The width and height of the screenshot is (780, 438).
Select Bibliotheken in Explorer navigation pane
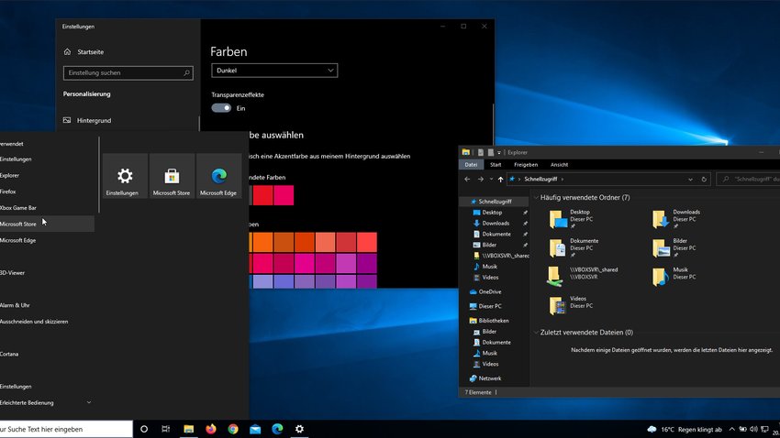tap(494, 321)
